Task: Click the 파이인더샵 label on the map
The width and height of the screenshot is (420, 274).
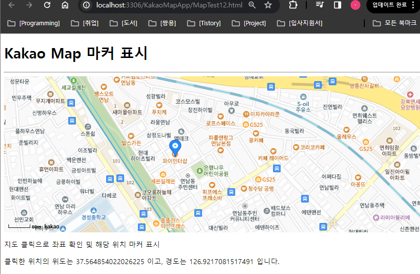Action: 175,161
